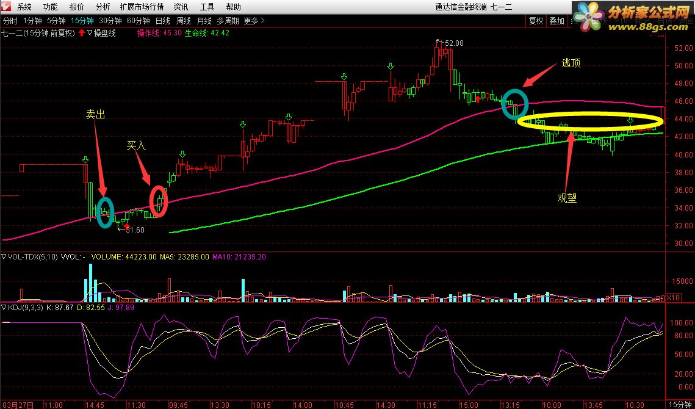Viewport: 695px width, 409px height.
Task: Switch to the 日线 daily chart
Action: point(163,21)
